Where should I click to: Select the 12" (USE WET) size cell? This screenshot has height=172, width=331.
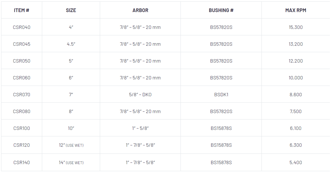[x=71, y=145]
